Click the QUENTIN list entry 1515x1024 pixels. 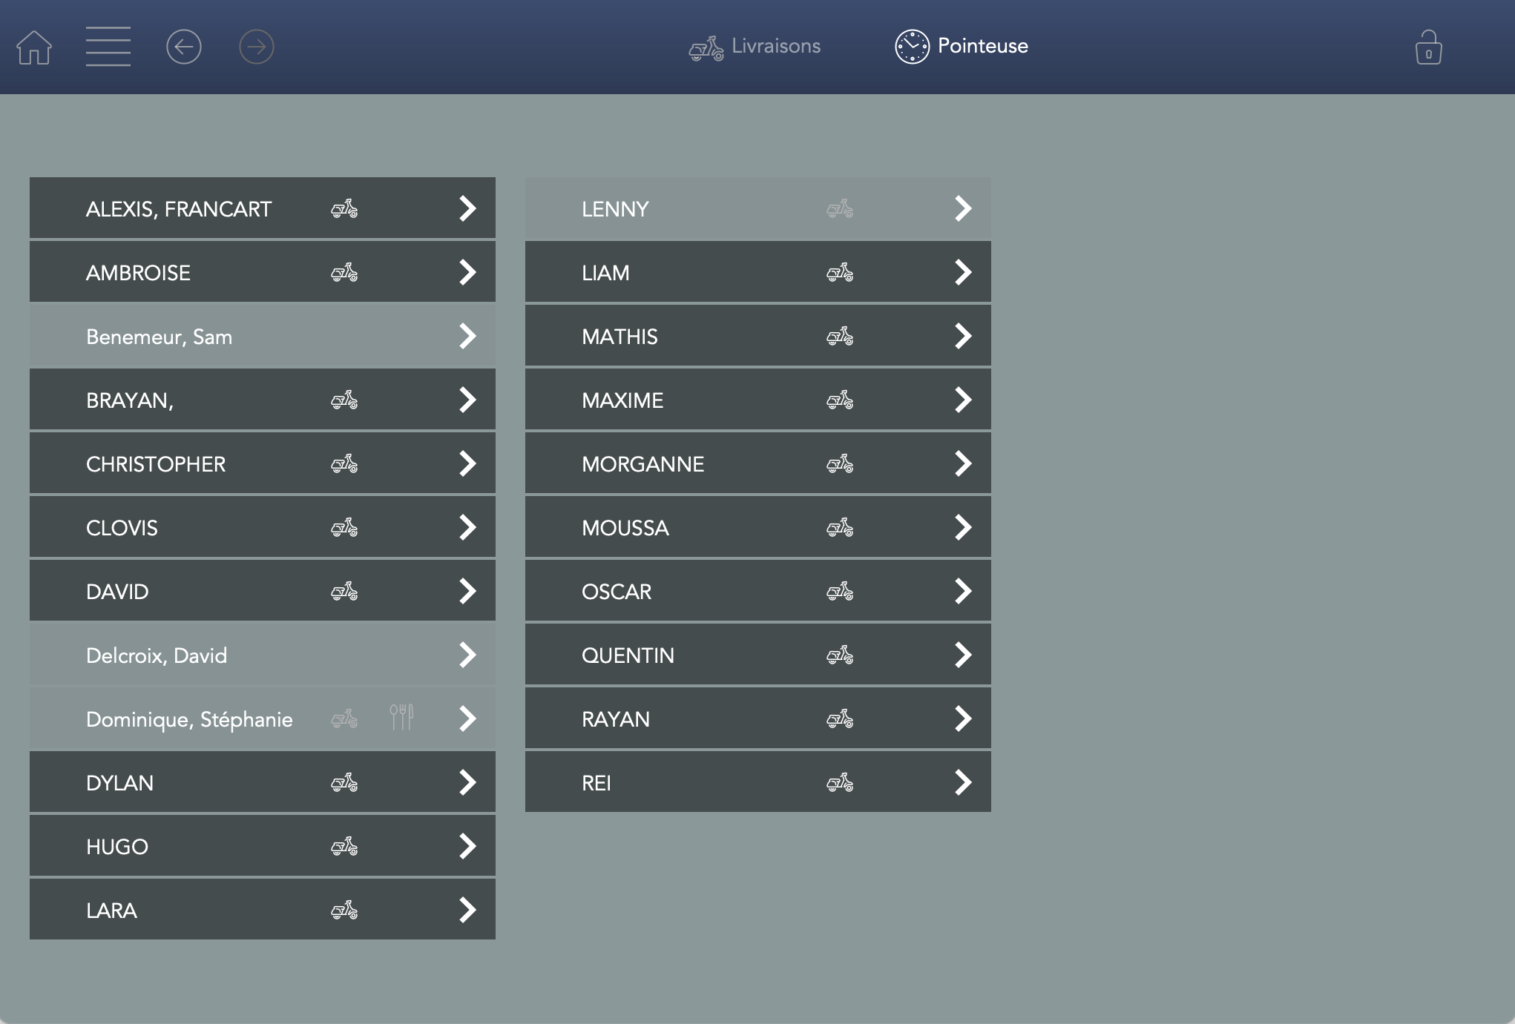pos(628,655)
